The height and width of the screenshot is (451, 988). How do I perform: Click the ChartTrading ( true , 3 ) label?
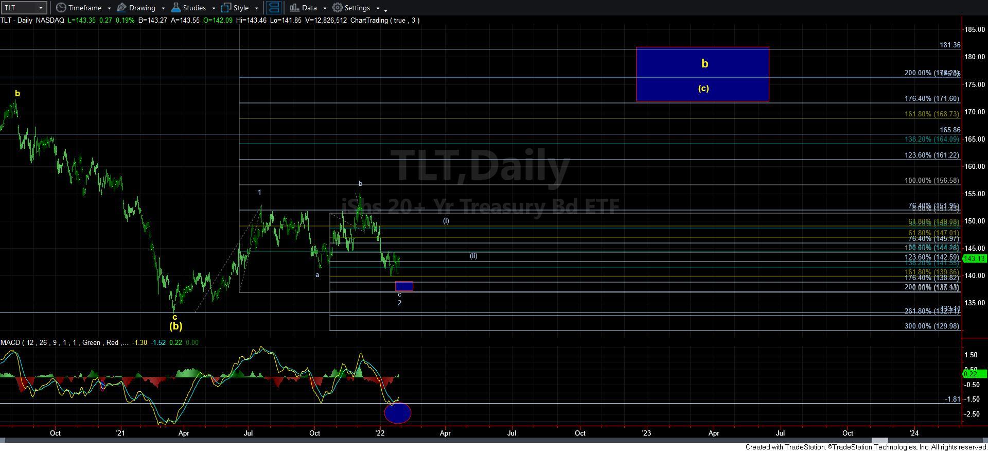pyautogui.click(x=384, y=20)
